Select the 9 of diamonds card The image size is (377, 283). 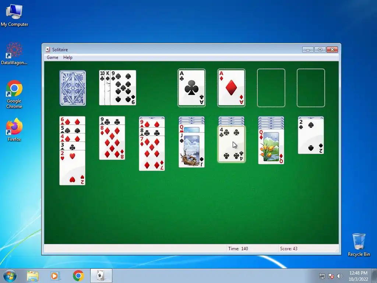[x=152, y=123]
